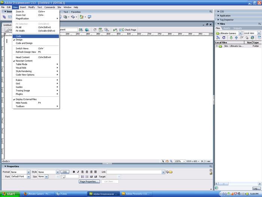Click the Synchronize icon in Files panel

click(253, 38)
